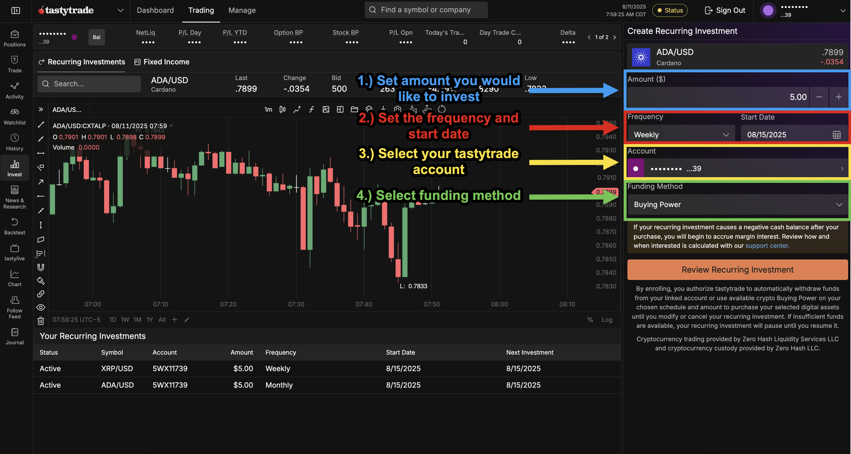Click the chart snapshot/image icon

click(326, 109)
